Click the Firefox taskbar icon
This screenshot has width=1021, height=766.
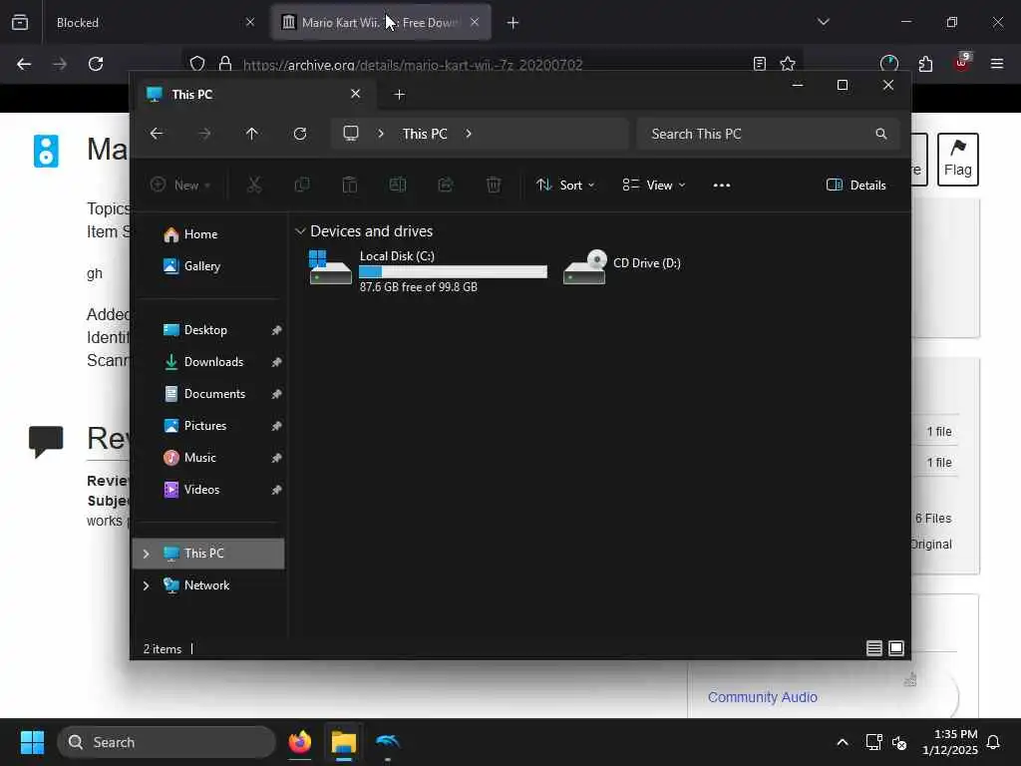coord(300,742)
